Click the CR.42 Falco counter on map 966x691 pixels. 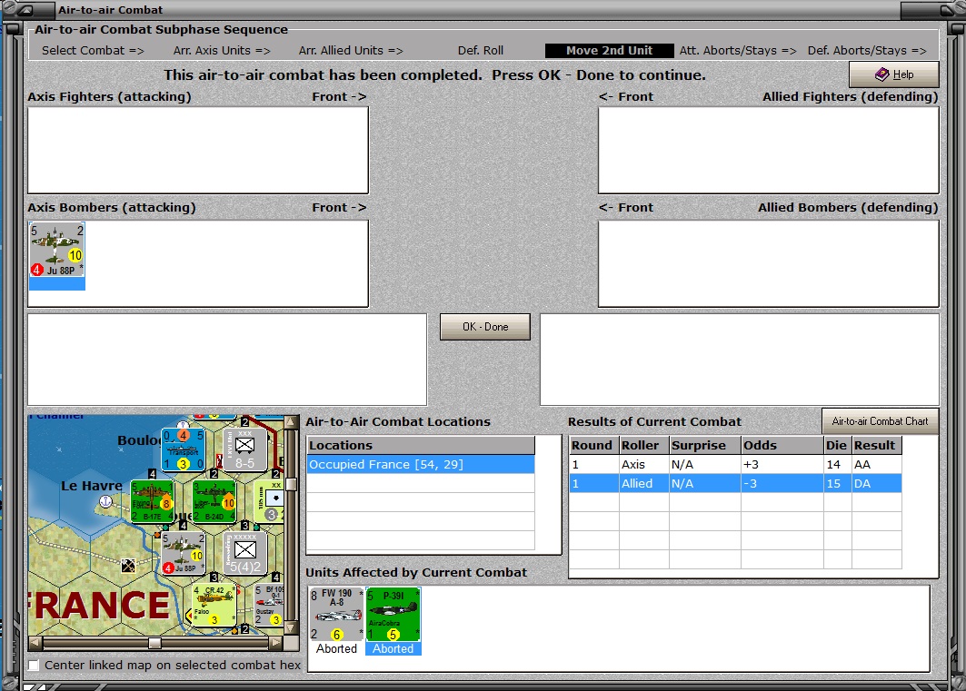[x=214, y=605]
